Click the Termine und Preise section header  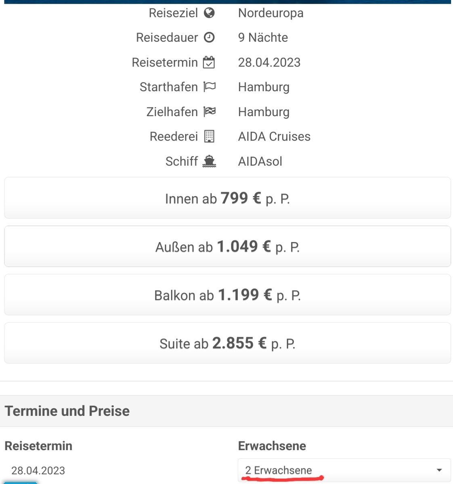click(x=67, y=411)
